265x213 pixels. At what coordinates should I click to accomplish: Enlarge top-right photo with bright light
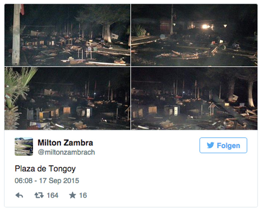pos(194,35)
